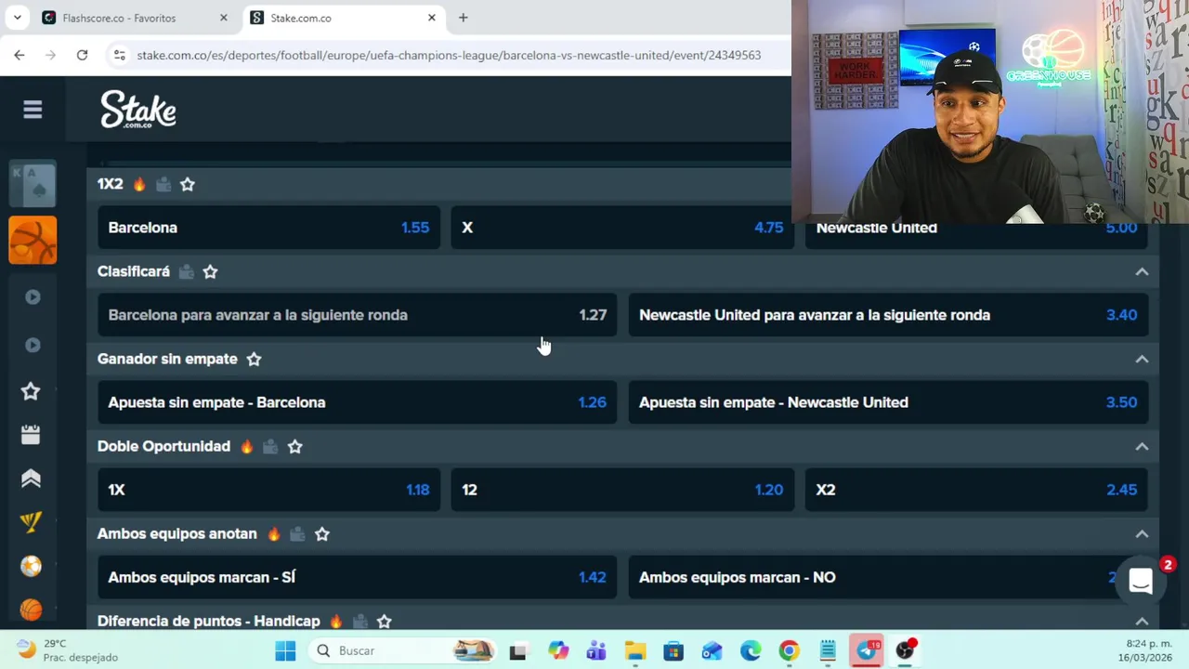This screenshot has height=669, width=1189.
Task: Click the bet-builder icon next to 1X2
Action: click(x=163, y=184)
